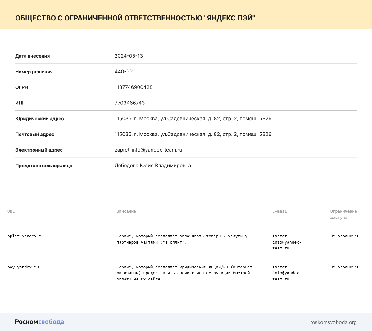372x331 pixels.
Task: Click the e-mail cell in pay.yandex.ru row
Action: click(287, 273)
